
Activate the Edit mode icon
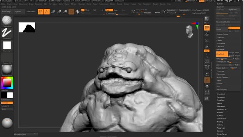click(41, 11)
